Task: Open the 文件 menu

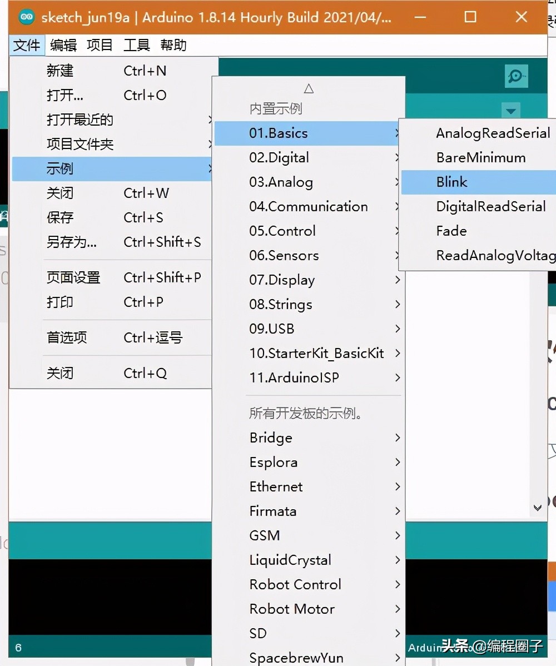Action: pyautogui.click(x=27, y=45)
